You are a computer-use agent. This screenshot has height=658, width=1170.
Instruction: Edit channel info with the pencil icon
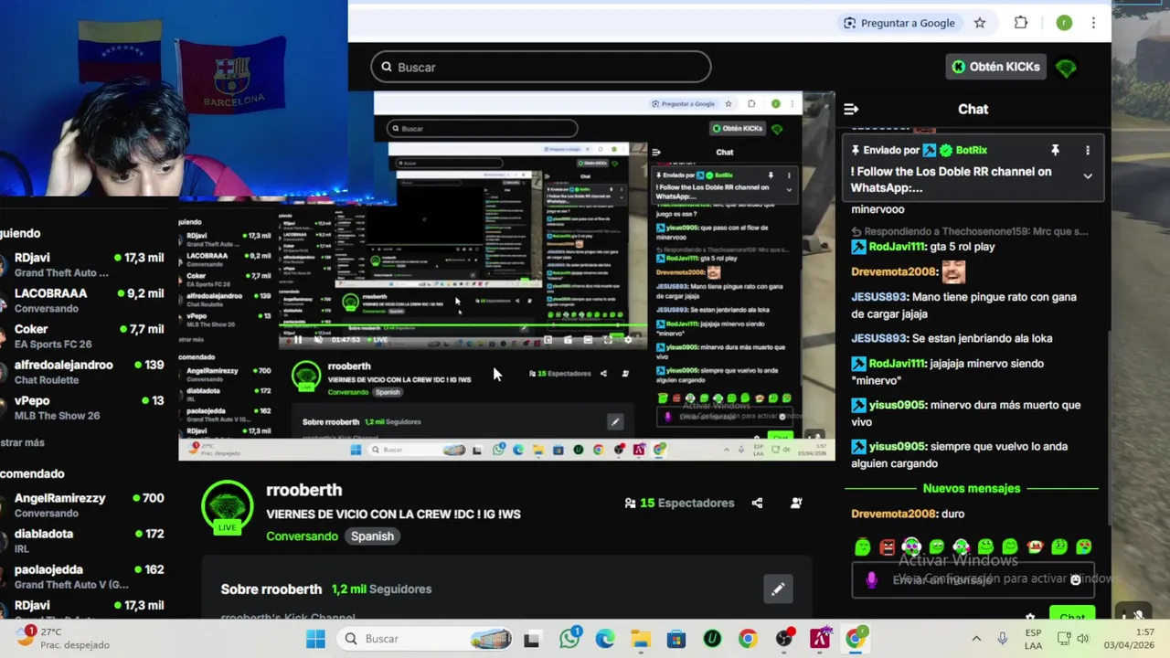[x=778, y=589]
